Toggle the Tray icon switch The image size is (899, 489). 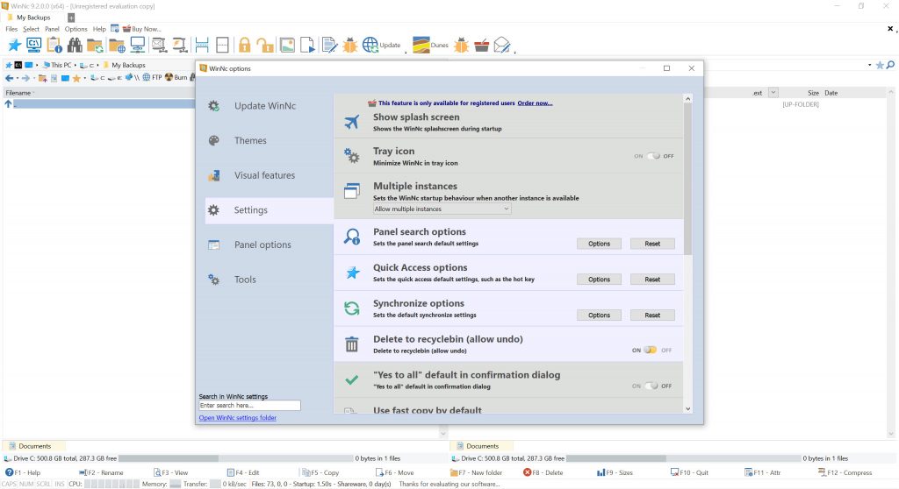click(x=653, y=156)
